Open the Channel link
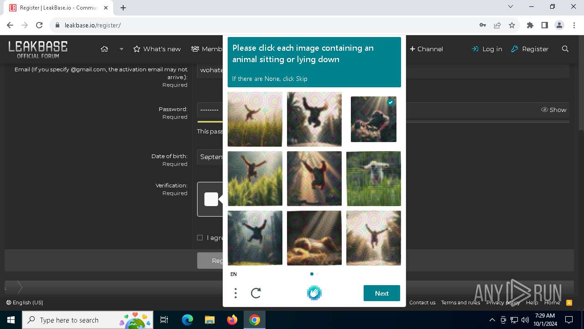Screen dimensions: 584x329 point(426,49)
